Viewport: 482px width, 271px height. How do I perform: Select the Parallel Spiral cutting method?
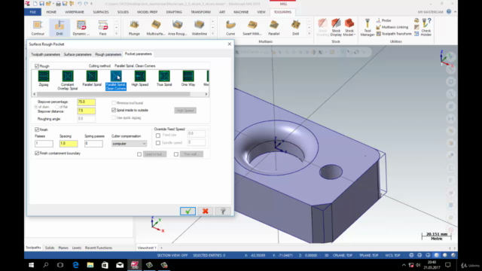coord(92,78)
